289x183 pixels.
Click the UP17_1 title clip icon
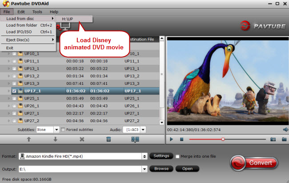tap(20, 91)
